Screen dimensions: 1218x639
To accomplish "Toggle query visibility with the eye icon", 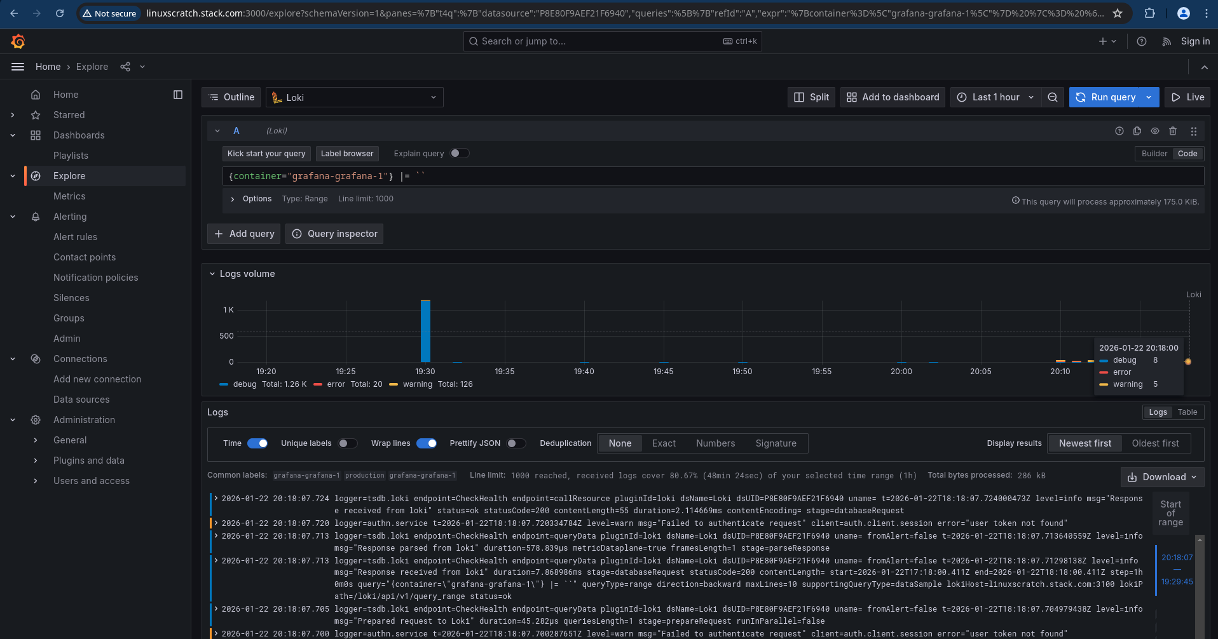I will 1155,131.
